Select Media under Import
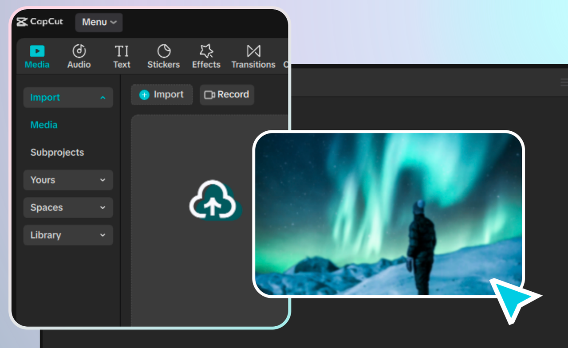The width and height of the screenshot is (568, 348). [43, 125]
